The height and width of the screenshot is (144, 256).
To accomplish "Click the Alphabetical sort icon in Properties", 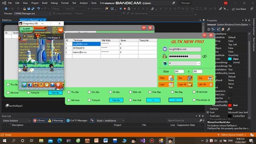I will point(213,29).
